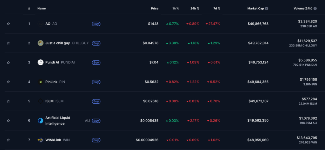Click Buy next to ALI
The image size is (325, 150).
[x=96, y=121]
